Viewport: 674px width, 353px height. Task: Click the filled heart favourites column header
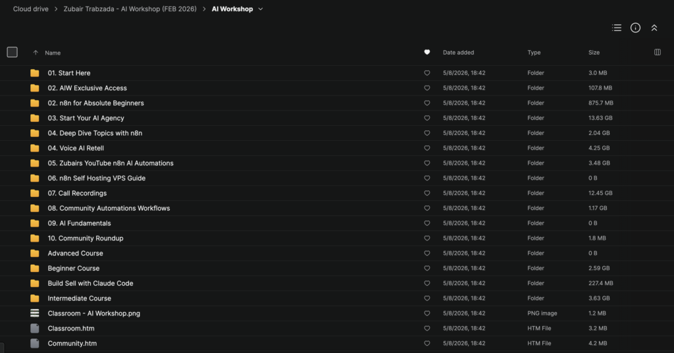(427, 52)
